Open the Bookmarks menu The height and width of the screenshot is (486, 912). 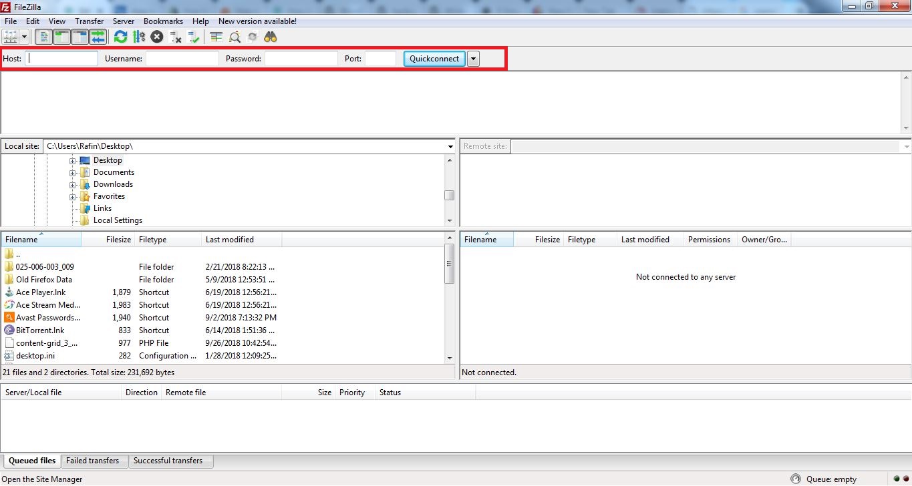(163, 21)
